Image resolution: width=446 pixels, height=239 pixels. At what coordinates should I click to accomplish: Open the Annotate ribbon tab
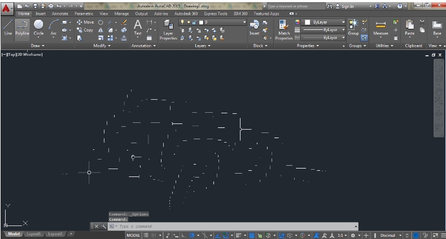[x=60, y=14]
